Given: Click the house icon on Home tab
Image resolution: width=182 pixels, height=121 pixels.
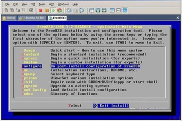Looking at the screenshot, I should (4, 18).
